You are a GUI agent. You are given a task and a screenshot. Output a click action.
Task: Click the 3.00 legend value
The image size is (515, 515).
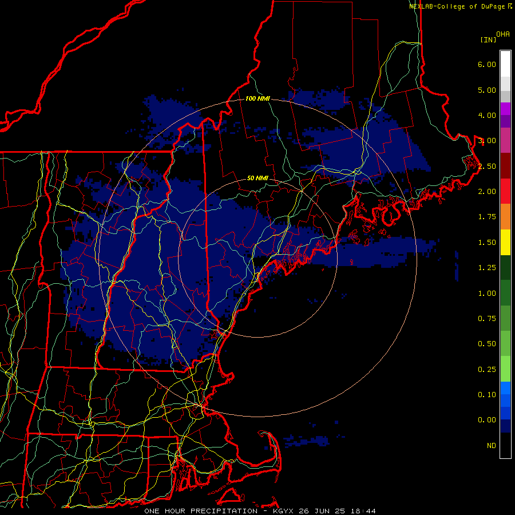[487, 141]
